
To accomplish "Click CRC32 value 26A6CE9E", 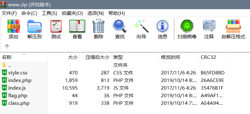I will coord(212,80).
